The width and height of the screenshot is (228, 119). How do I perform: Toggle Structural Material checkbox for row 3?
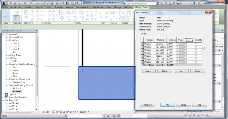186,47
